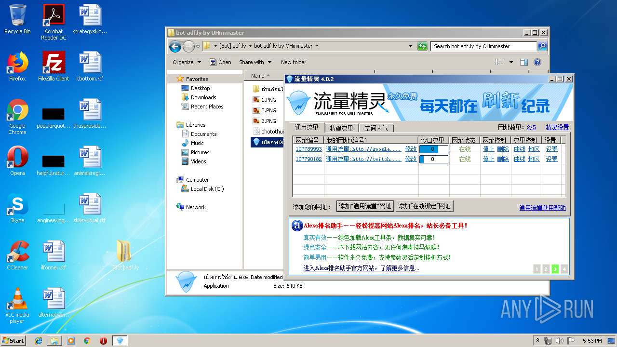This screenshot has height=347, width=617.
Task: Open Opera desktop shortcut
Action: click(x=17, y=160)
